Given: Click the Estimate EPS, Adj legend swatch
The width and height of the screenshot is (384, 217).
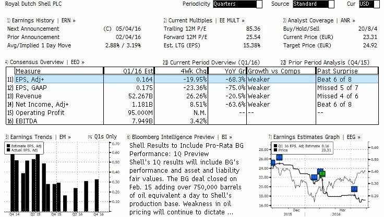Looking at the screenshot, I should (8, 146).
